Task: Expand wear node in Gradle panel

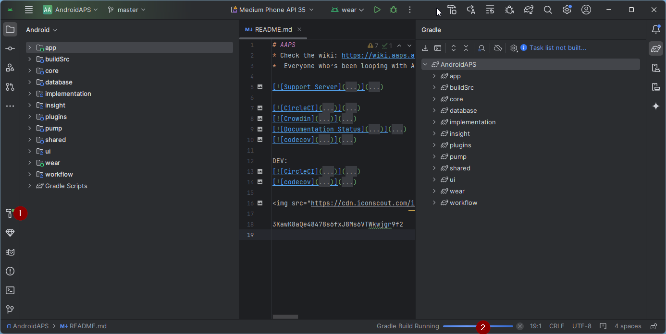Action: pos(434,191)
